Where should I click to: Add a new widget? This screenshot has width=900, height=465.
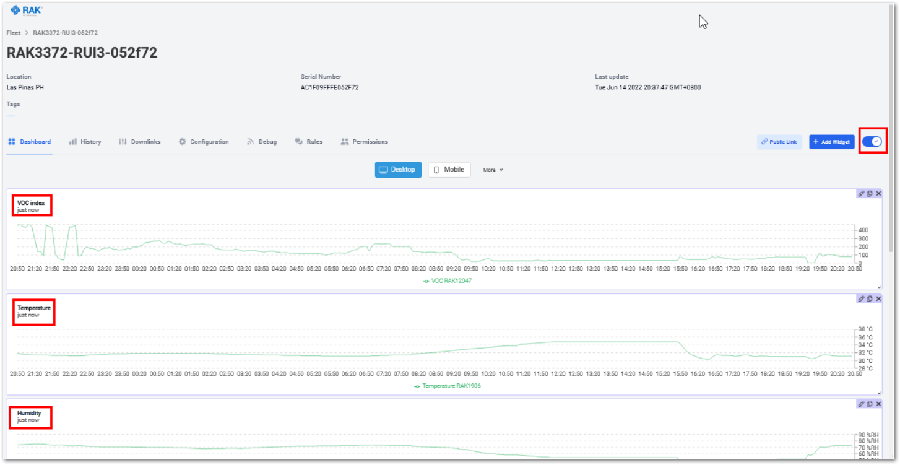click(832, 142)
